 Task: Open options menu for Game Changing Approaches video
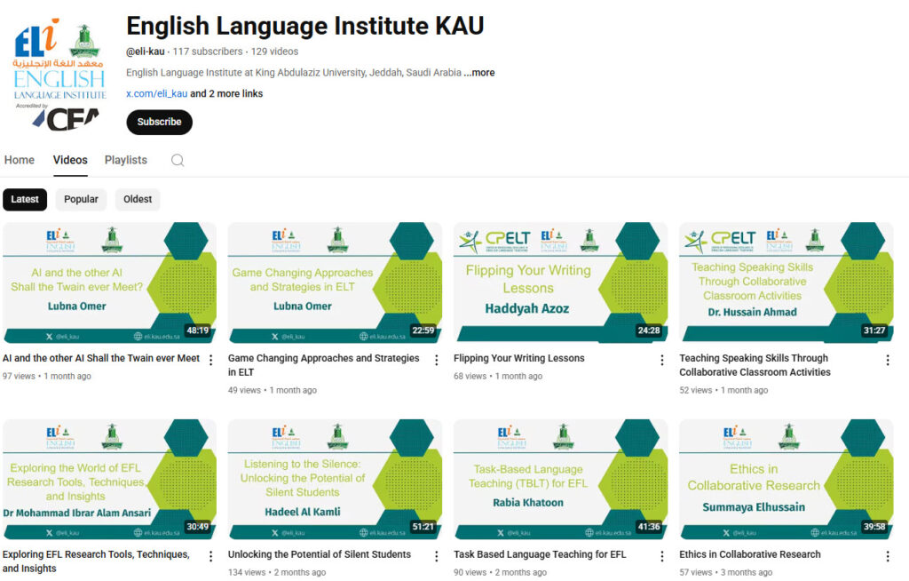point(437,360)
